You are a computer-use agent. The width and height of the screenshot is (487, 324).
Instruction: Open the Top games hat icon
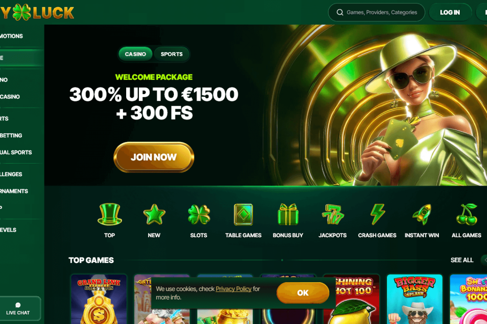[x=109, y=214]
